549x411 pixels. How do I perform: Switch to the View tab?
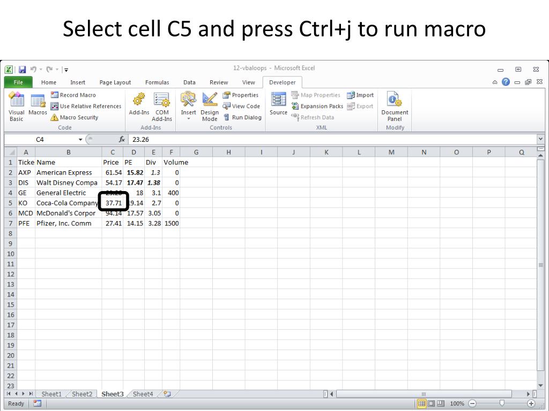point(249,82)
